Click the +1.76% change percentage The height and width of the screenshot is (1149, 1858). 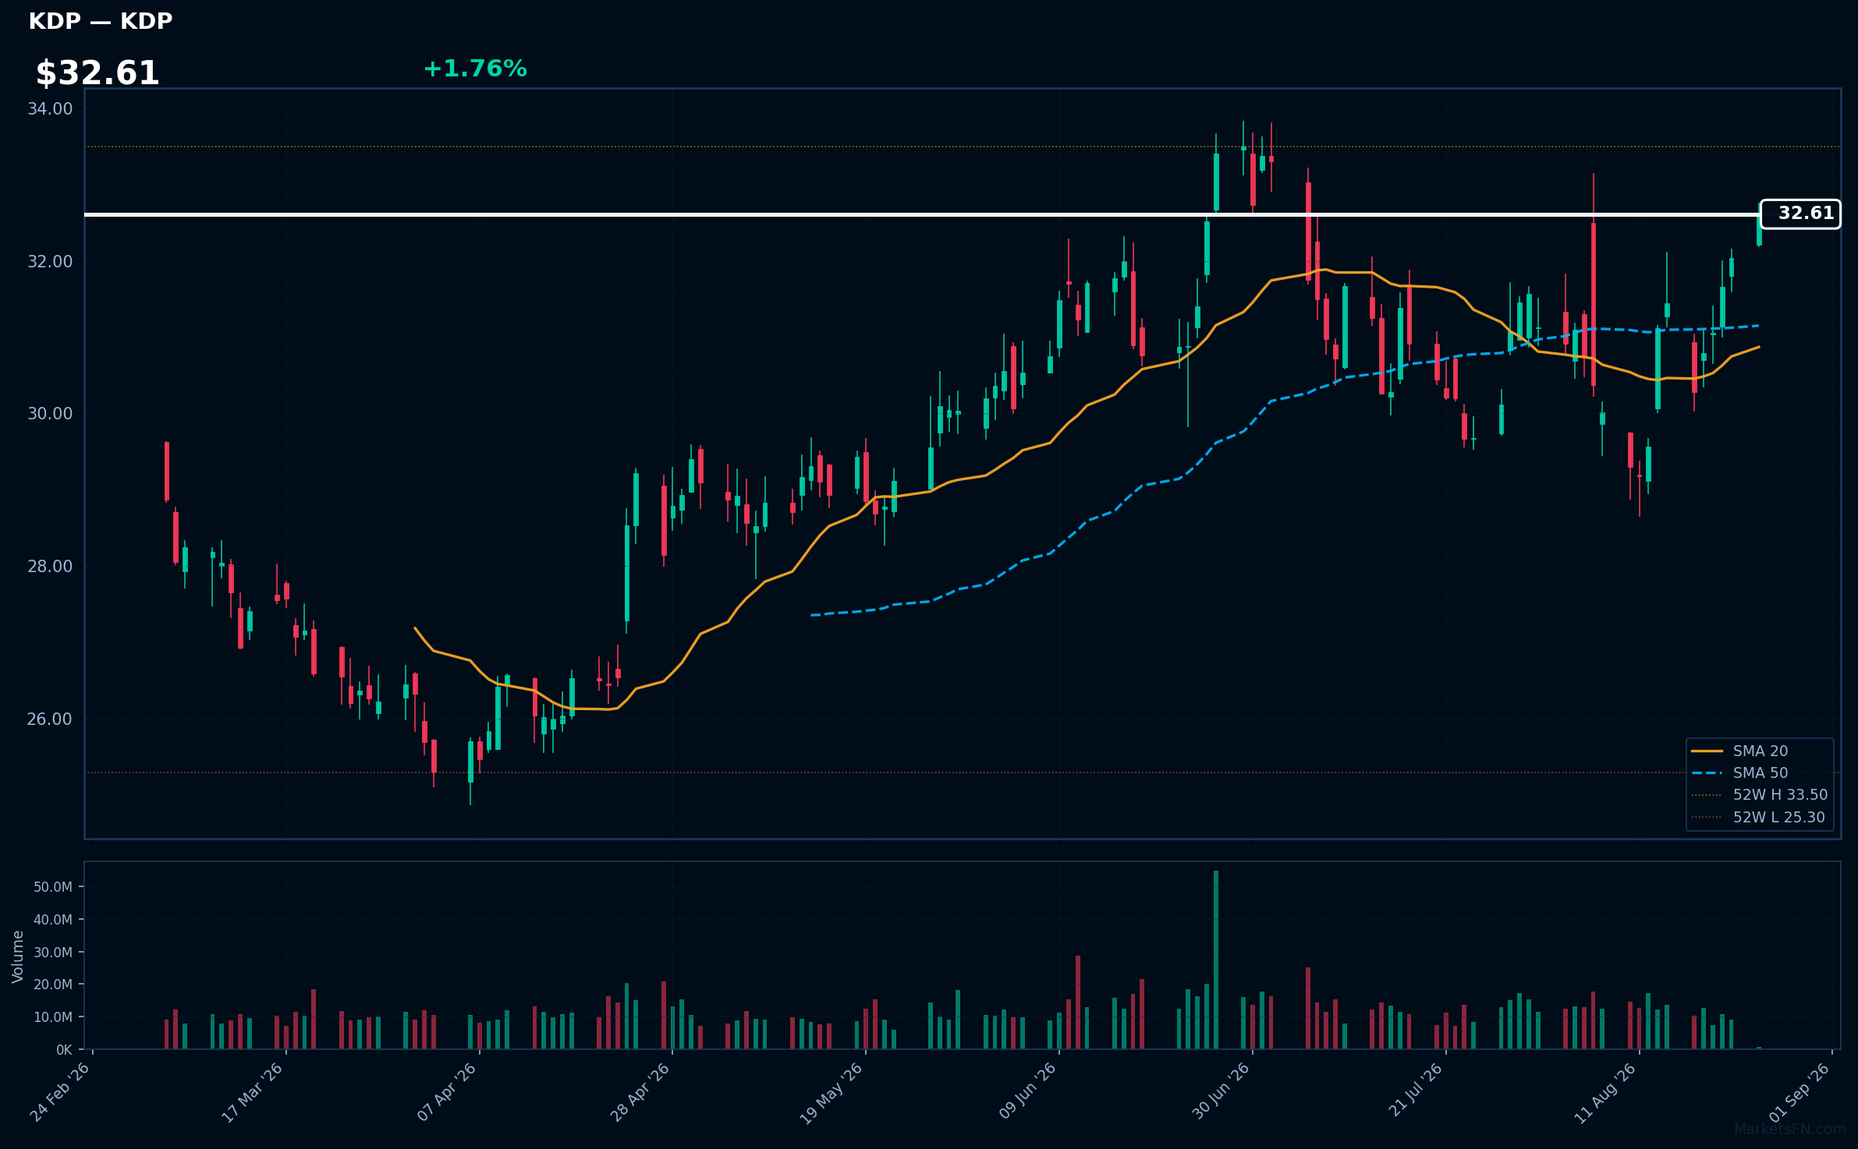(x=475, y=69)
